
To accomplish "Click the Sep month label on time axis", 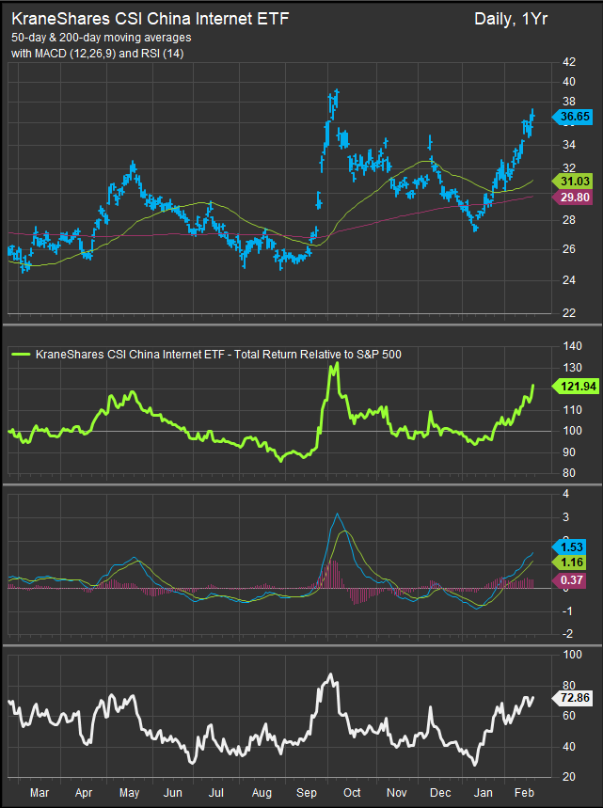I will coord(307,793).
